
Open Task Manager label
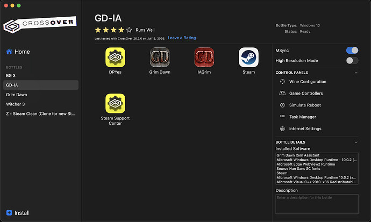tap(303, 117)
